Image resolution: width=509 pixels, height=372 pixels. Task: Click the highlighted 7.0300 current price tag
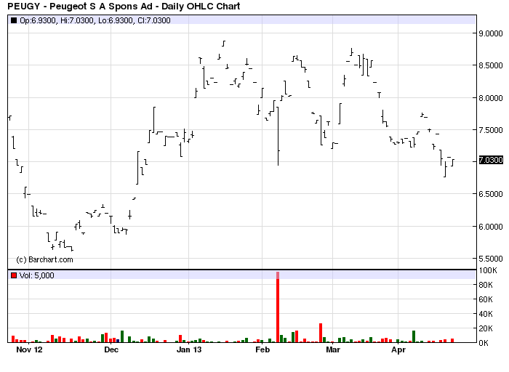(491, 160)
